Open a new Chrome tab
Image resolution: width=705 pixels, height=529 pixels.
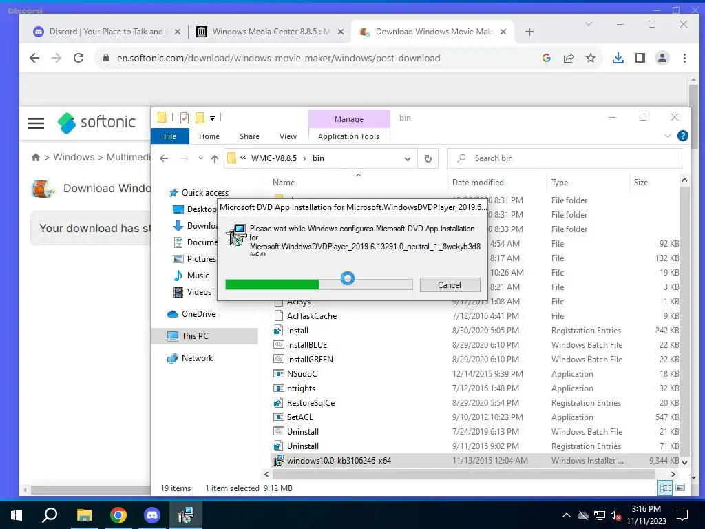coord(529,32)
